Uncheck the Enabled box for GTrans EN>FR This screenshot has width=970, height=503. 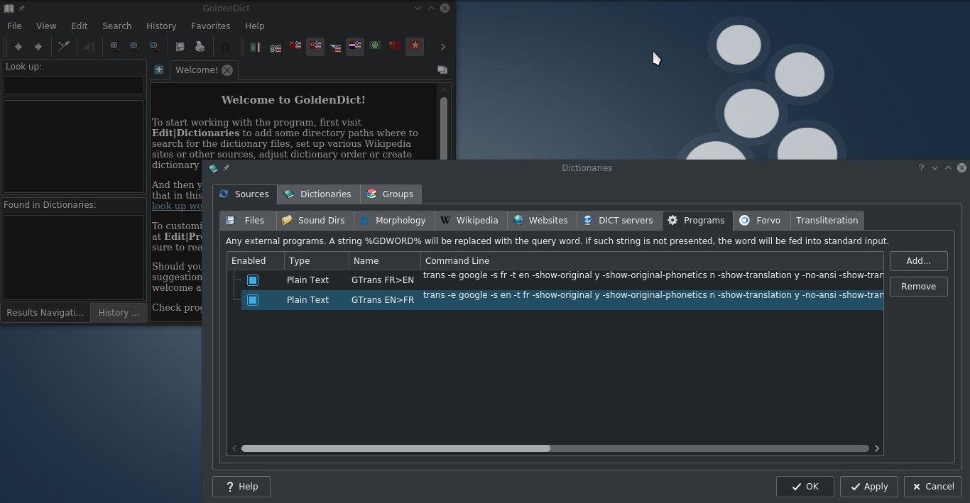pyautogui.click(x=252, y=300)
